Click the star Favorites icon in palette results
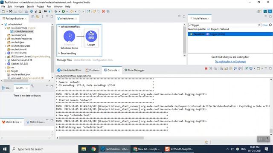 click(191, 34)
